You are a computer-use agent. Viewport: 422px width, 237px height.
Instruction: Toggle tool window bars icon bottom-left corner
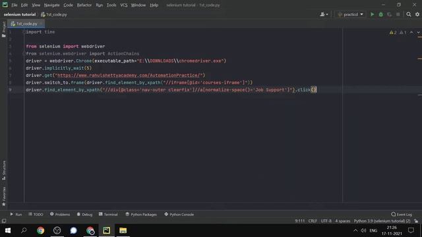[4, 221]
